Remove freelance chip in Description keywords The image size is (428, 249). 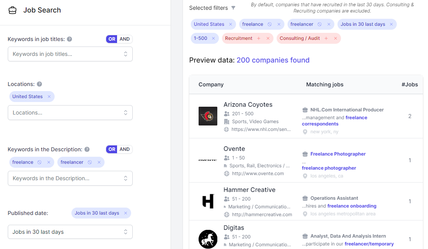pyautogui.click(x=49, y=162)
